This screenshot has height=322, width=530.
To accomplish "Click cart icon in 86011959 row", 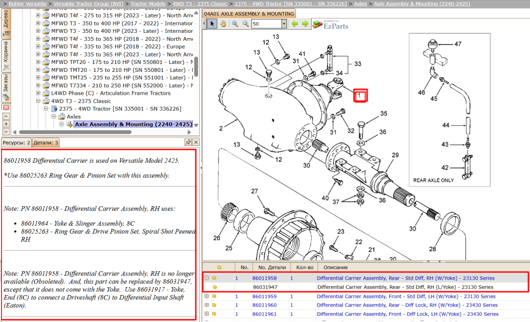I will pyautogui.click(x=214, y=296).
